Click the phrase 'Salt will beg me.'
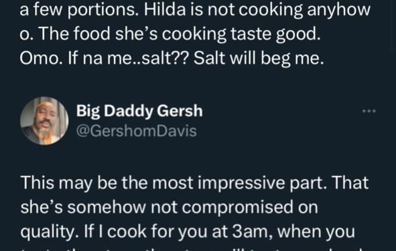Viewport: 396px width, 251px height. (x=259, y=58)
